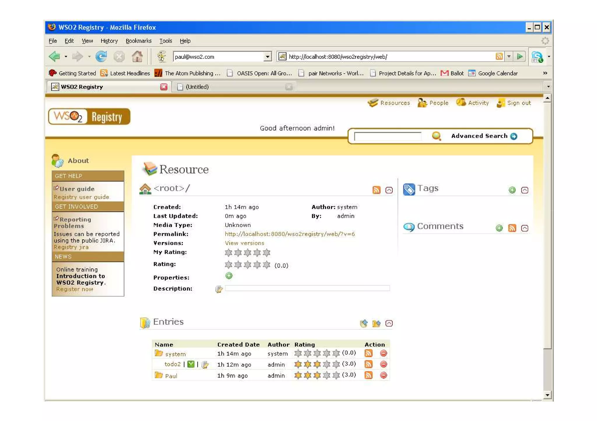Screen dimensions: 597x421
Task: Collapse the root resource section
Action: coord(389,190)
